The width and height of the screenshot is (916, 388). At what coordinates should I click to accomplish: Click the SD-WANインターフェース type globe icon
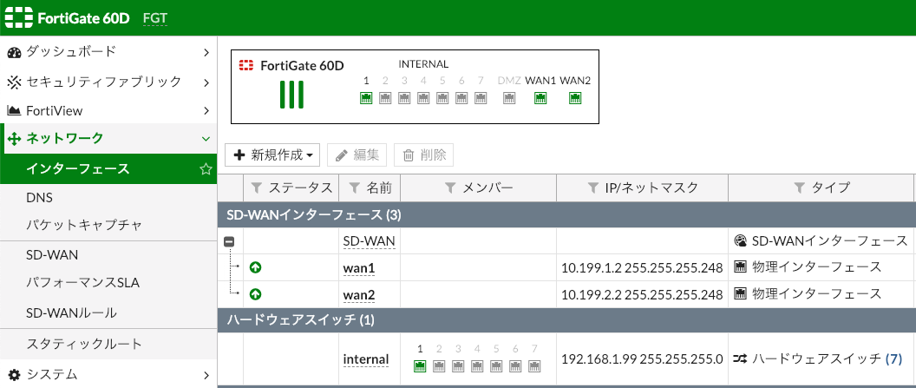(740, 240)
